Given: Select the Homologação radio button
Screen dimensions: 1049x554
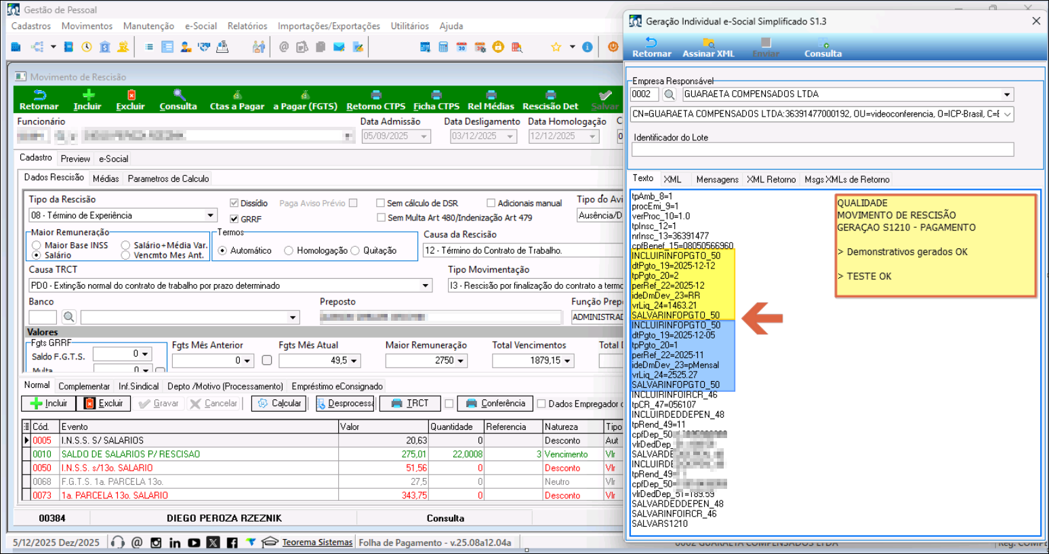Looking at the screenshot, I should pos(289,251).
